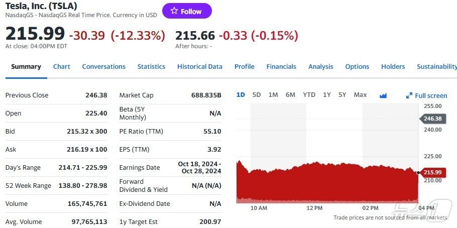This screenshot has height=228, width=457.
Task: Switch to the Chart tab
Action: (62, 66)
